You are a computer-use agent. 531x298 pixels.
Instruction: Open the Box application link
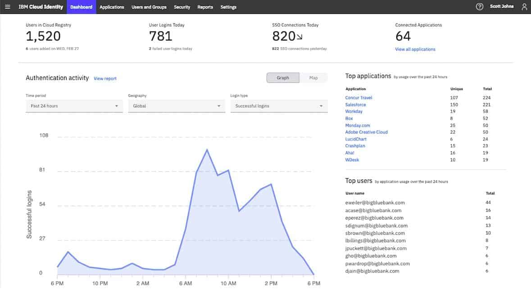click(x=349, y=118)
